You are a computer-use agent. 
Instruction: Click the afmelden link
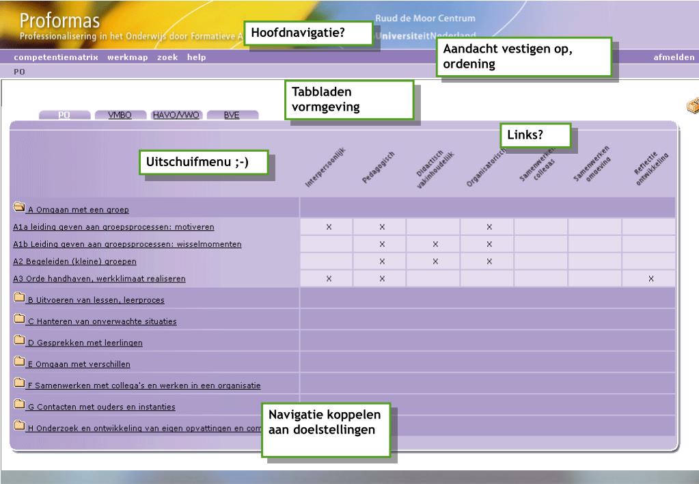(674, 57)
